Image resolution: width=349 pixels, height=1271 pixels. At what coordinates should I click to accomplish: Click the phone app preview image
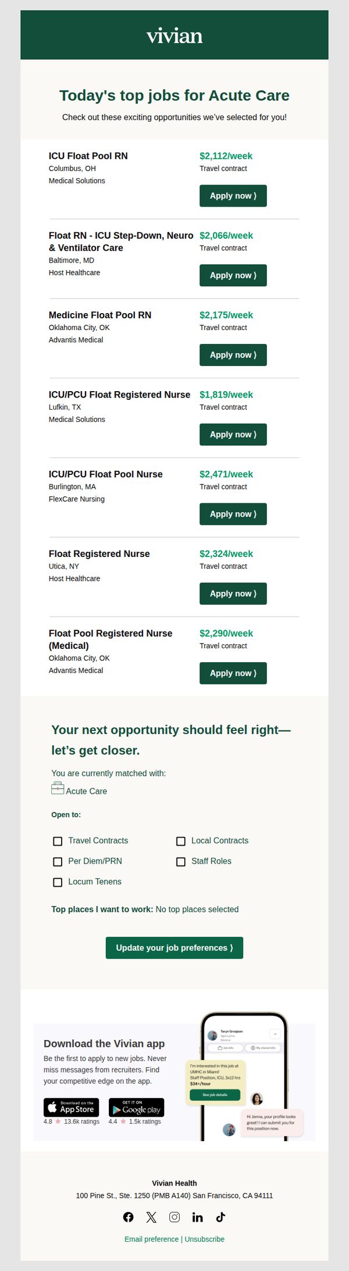point(244,1077)
